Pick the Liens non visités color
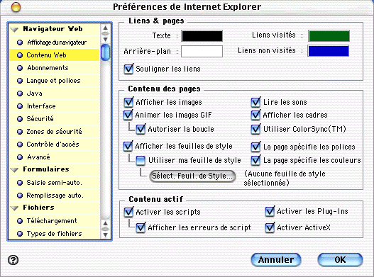Screen dimensions: 374x277 (329, 51)
